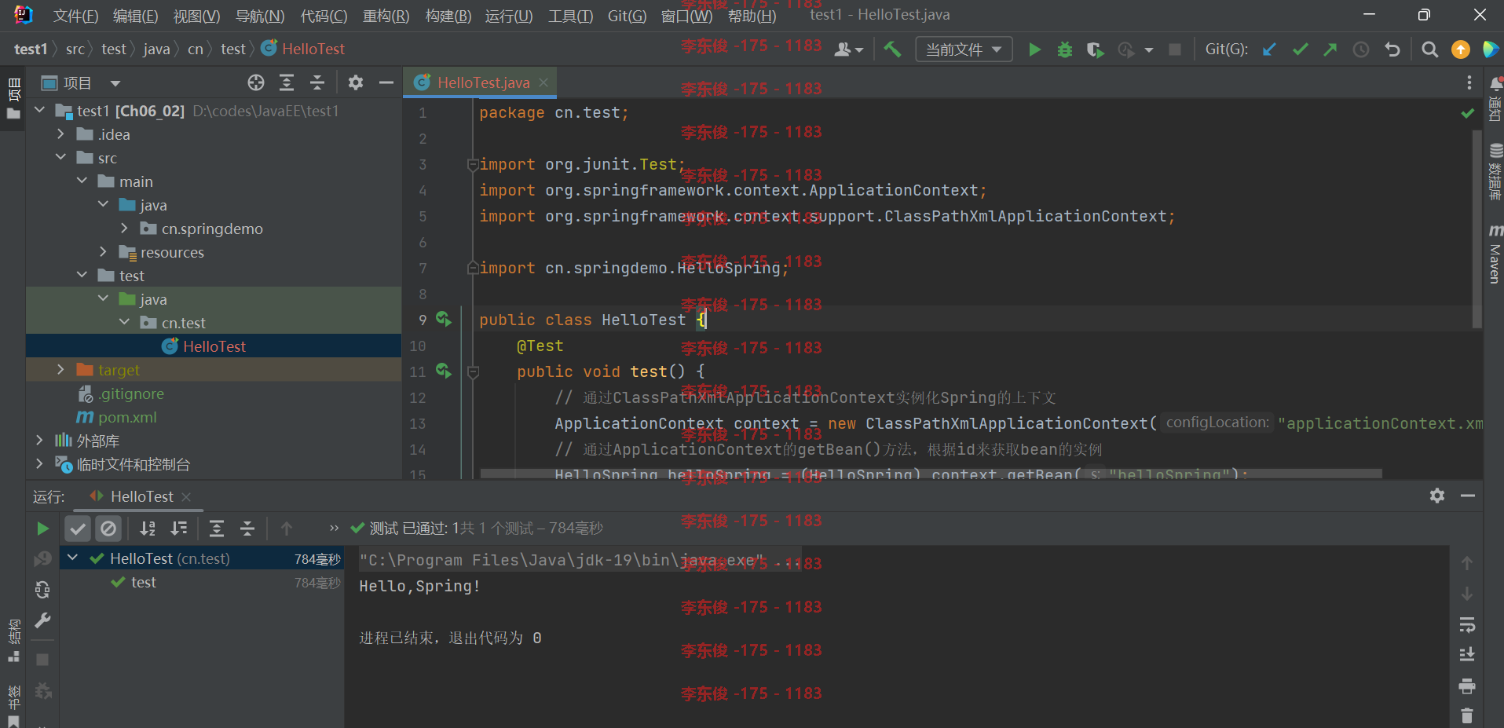Hide the run panel with minus icon

(x=1467, y=496)
